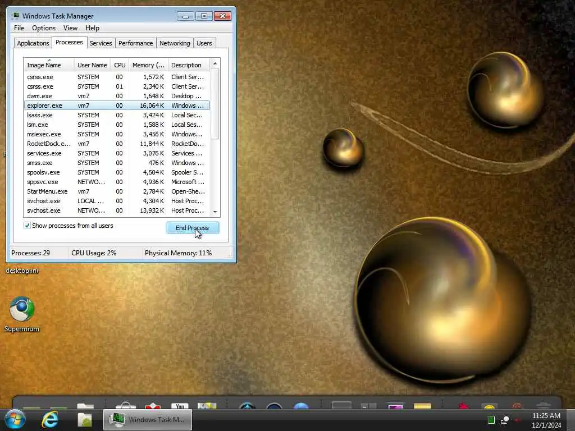Click the Physical Memory: 11% status entry
575x431 pixels.
pos(178,253)
